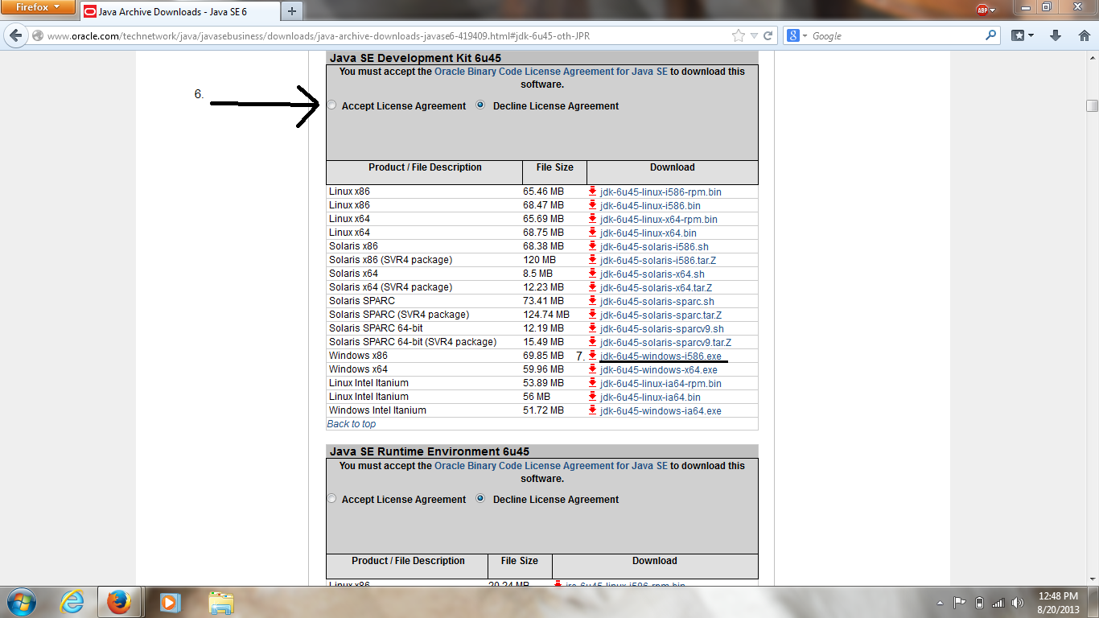The height and width of the screenshot is (618, 1099).
Task: Open the Firefox application menu dropdown
Action: (x=39, y=7)
